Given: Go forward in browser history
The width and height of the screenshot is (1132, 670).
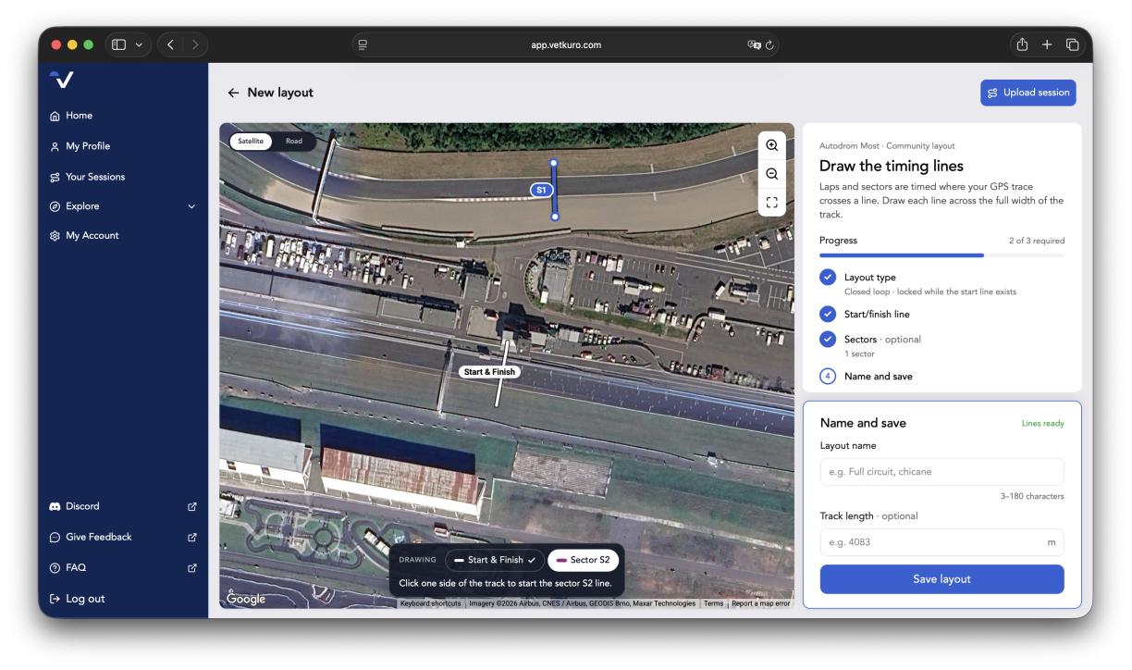Looking at the screenshot, I should [194, 44].
